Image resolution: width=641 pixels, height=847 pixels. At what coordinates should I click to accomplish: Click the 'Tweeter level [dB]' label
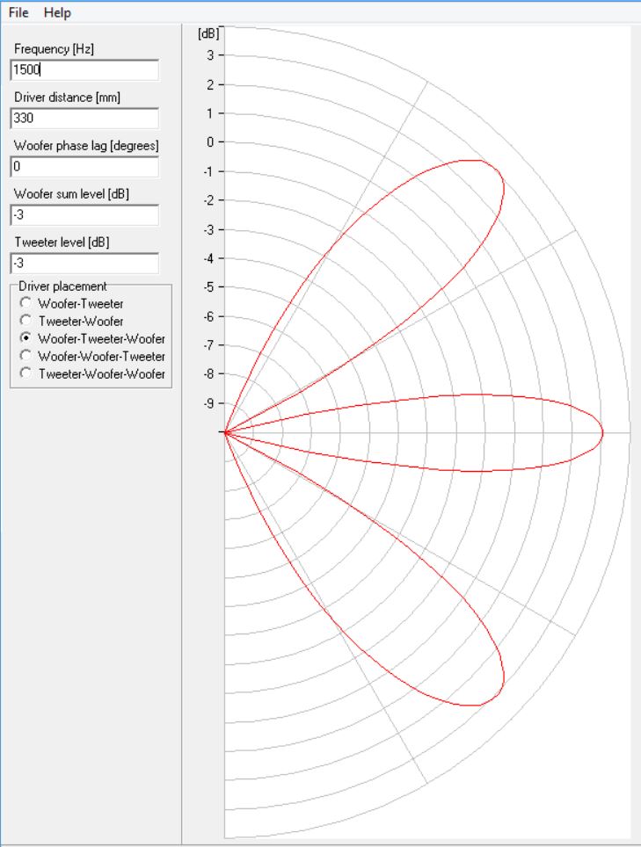[x=62, y=243]
